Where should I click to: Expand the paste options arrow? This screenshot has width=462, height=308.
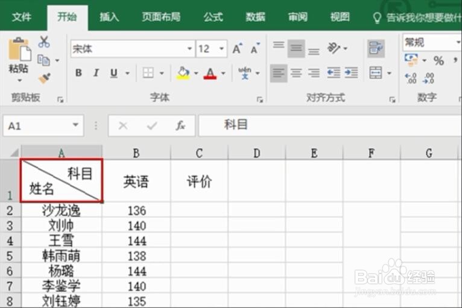[x=19, y=80]
